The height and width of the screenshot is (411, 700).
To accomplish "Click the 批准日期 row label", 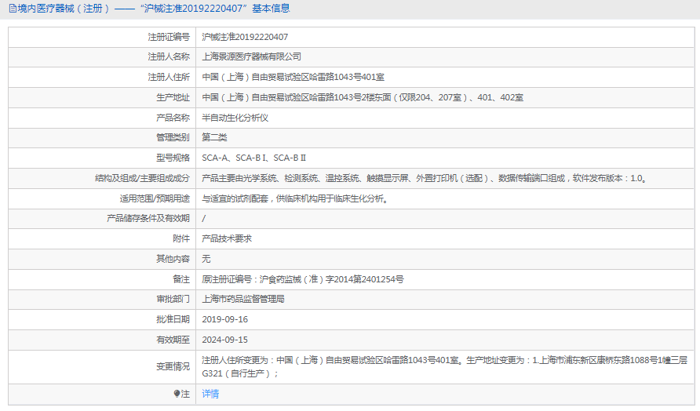I will pos(173,319).
